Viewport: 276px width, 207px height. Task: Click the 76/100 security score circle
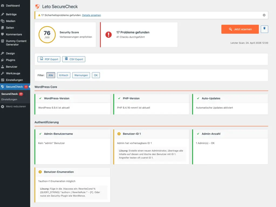pyautogui.click(x=47, y=34)
